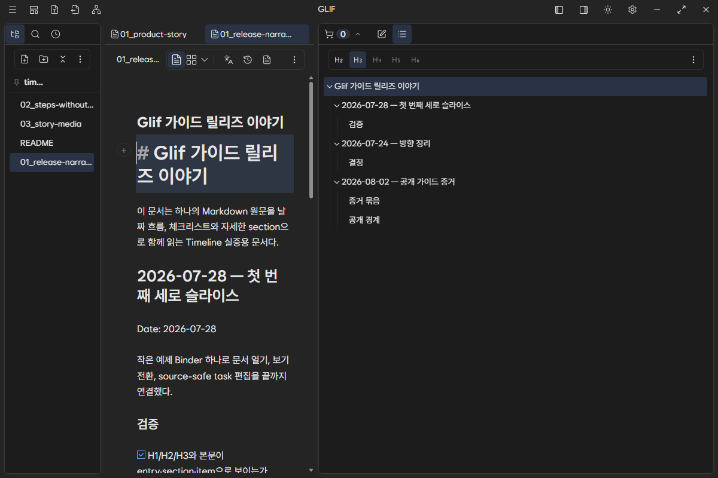718x478 pixels.
Task: Collapse all folders in sidebar
Action: pos(62,59)
